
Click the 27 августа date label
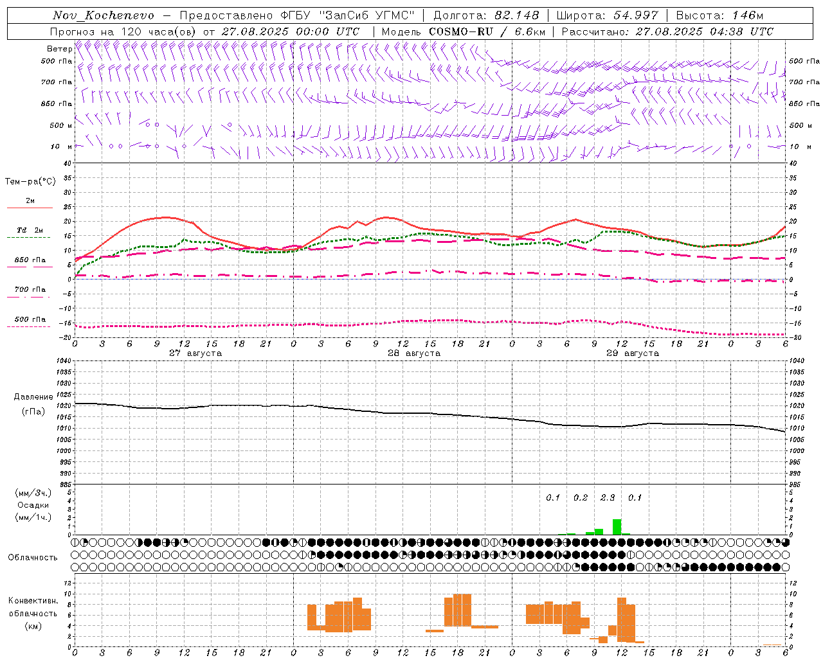click(195, 353)
